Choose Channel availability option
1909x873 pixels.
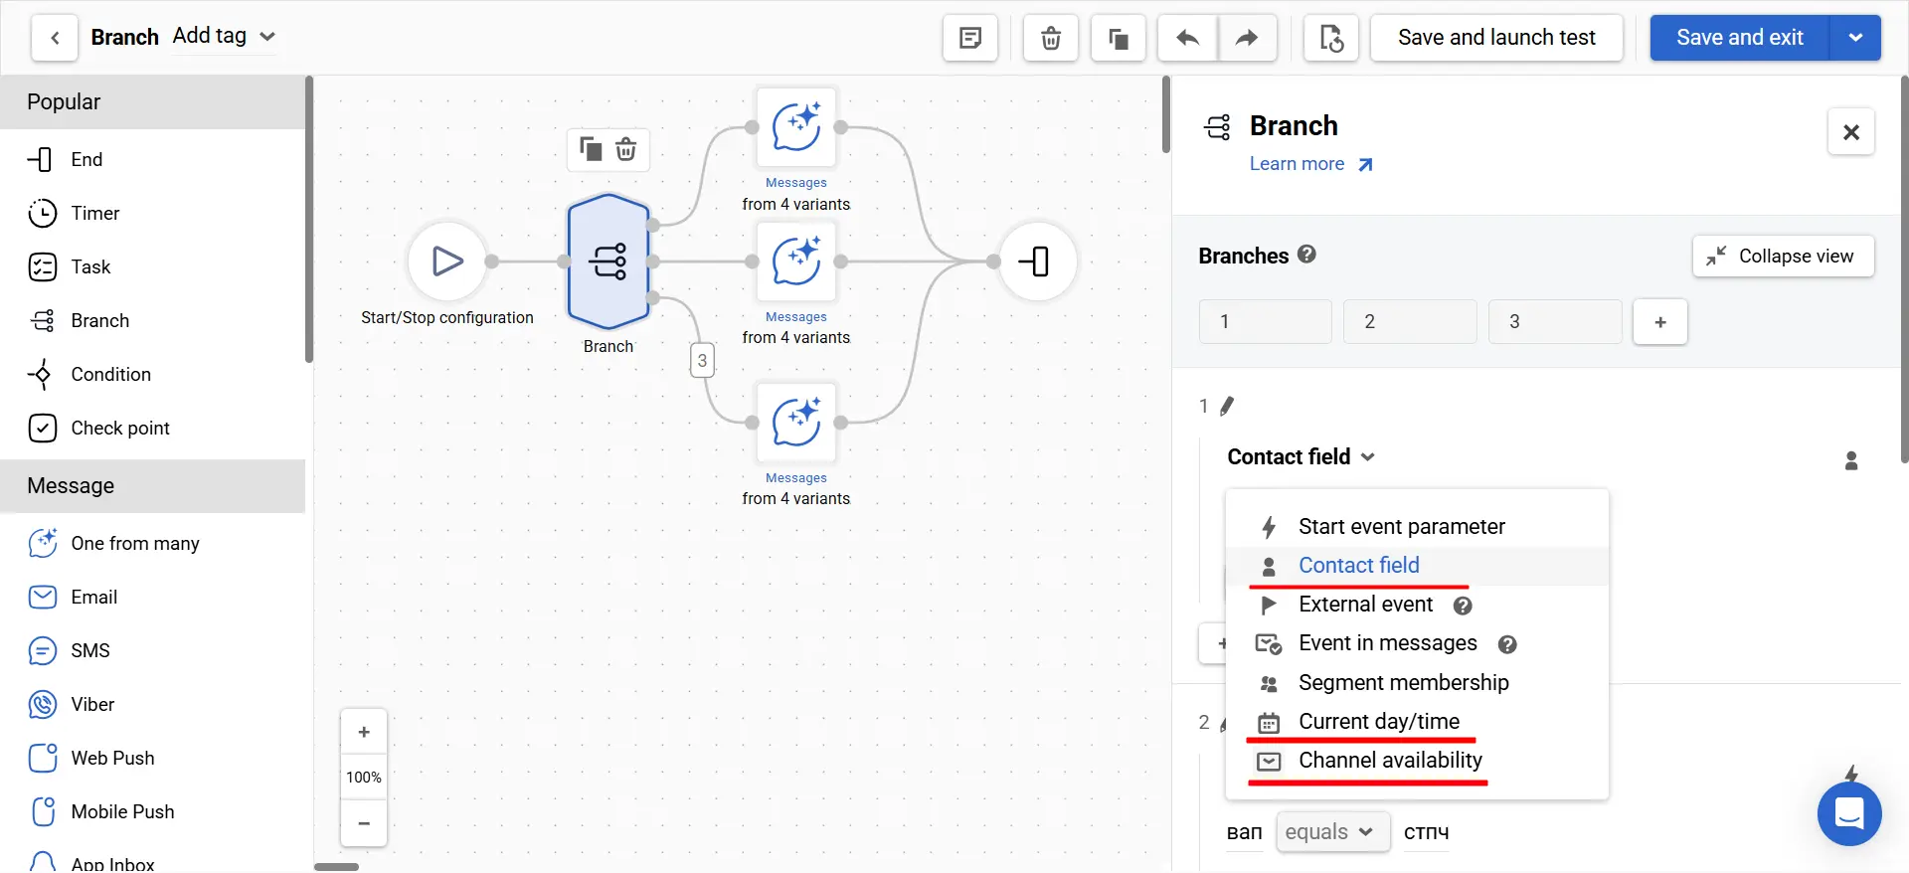click(x=1389, y=761)
